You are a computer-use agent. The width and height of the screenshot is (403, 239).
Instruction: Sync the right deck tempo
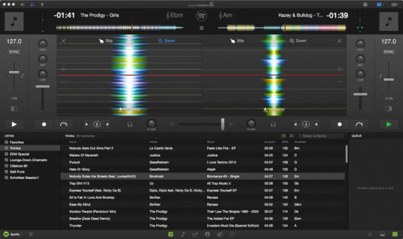[x=389, y=52]
